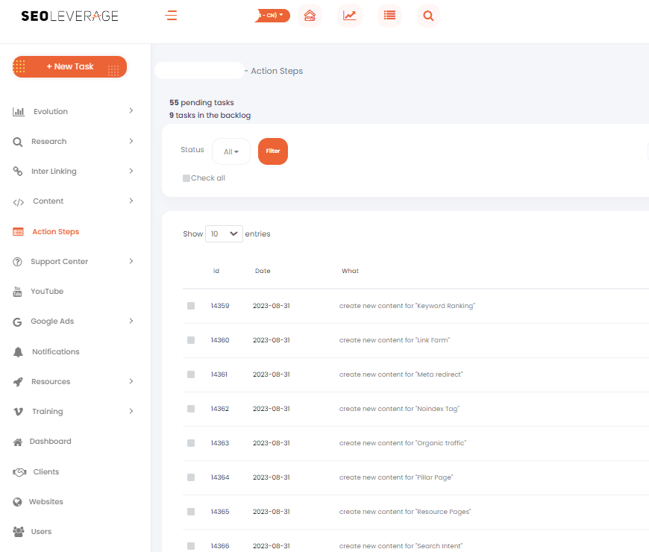The image size is (649, 552).
Task: Select checkbox for task 14362
Action: coord(191,409)
